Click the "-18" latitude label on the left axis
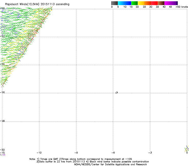Image resolution: width=189 pixels, height=166 pixels. [x=2, y=121]
